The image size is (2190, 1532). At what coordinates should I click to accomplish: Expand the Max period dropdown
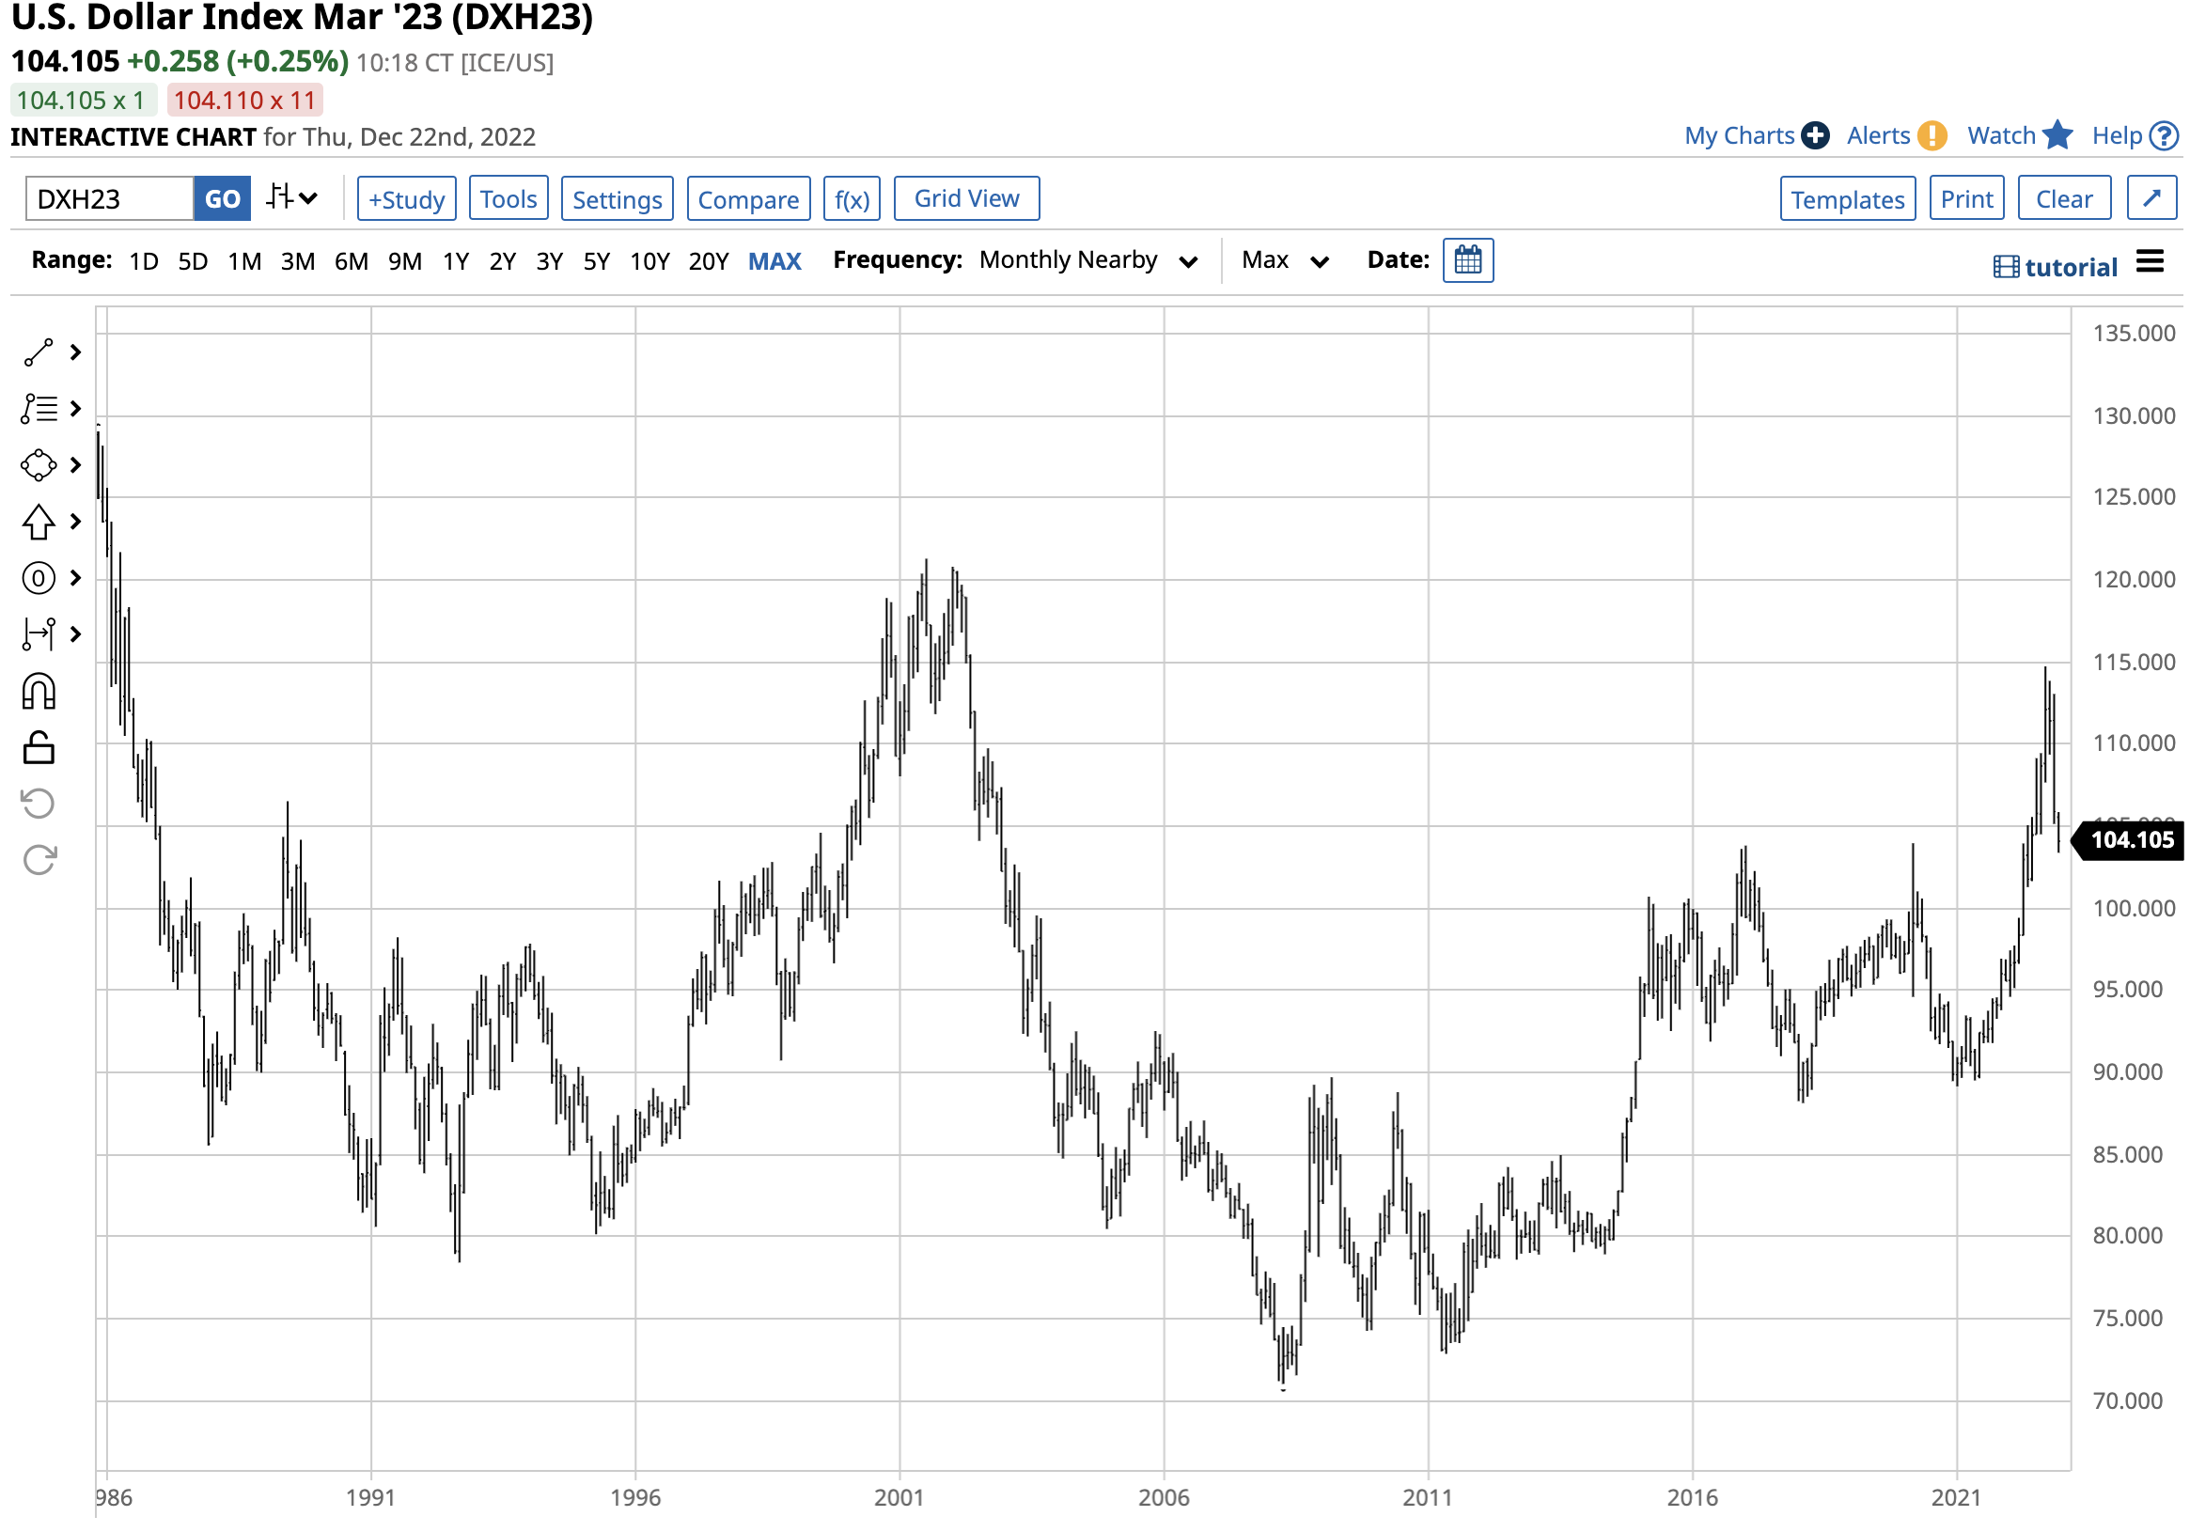pos(1284,260)
